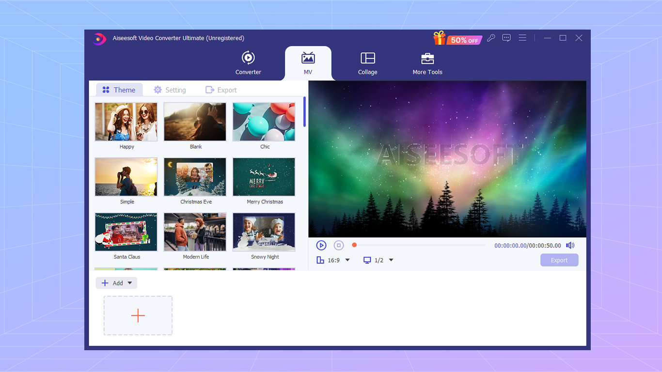Mute the preview audio
This screenshot has width=662, height=372.
[570, 245]
